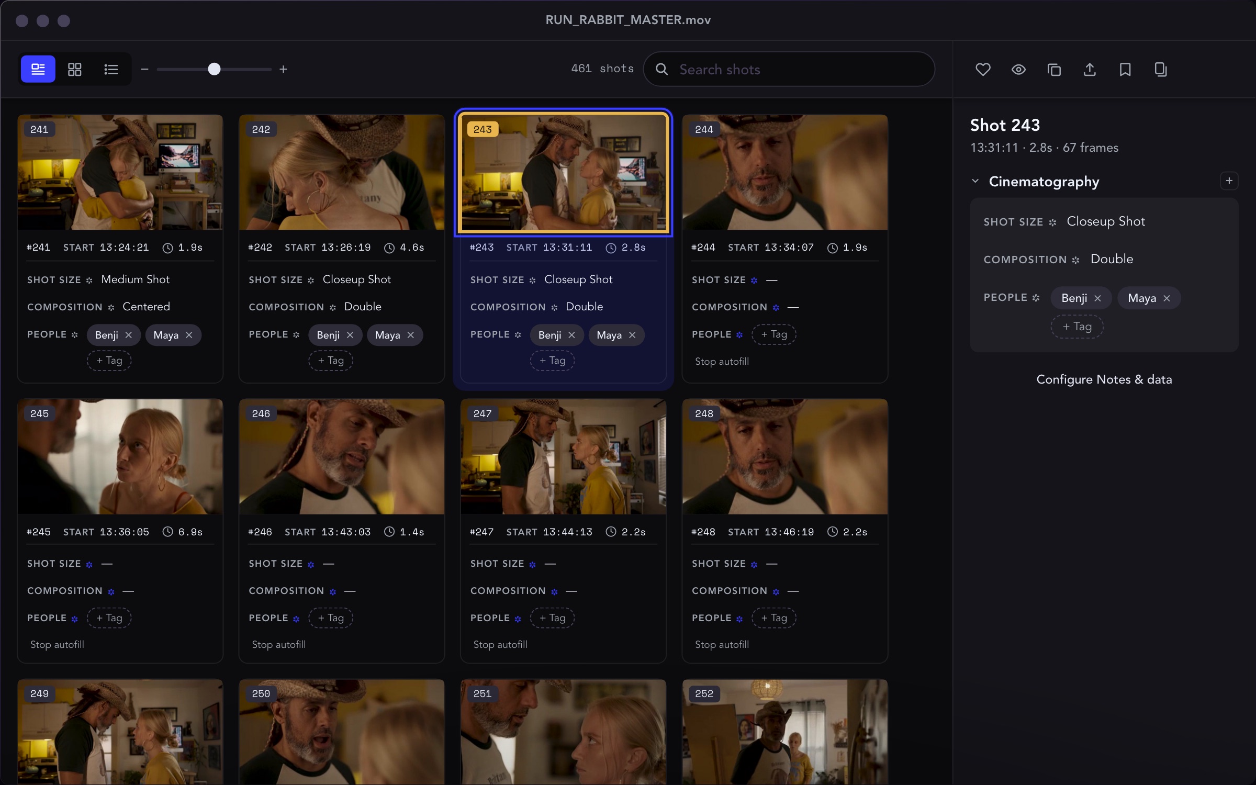Add a people tag in the Shot 243 panel
This screenshot has width=1256, height=785.
coord(1077,327)
